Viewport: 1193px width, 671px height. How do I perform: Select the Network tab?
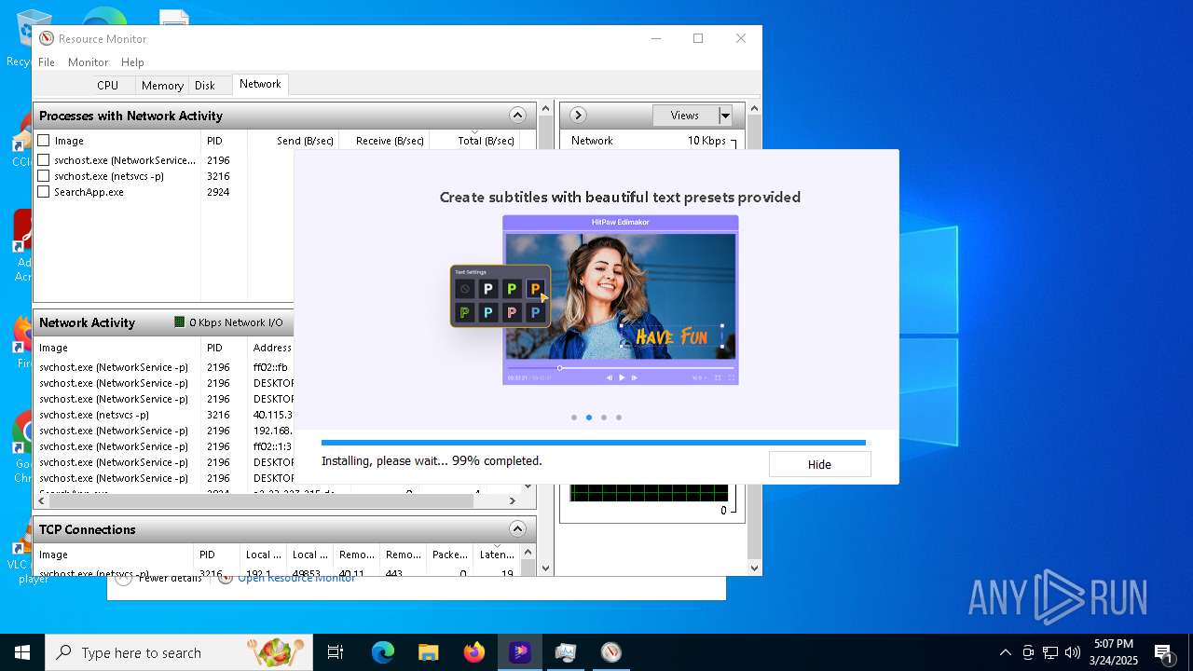point(260,84)
